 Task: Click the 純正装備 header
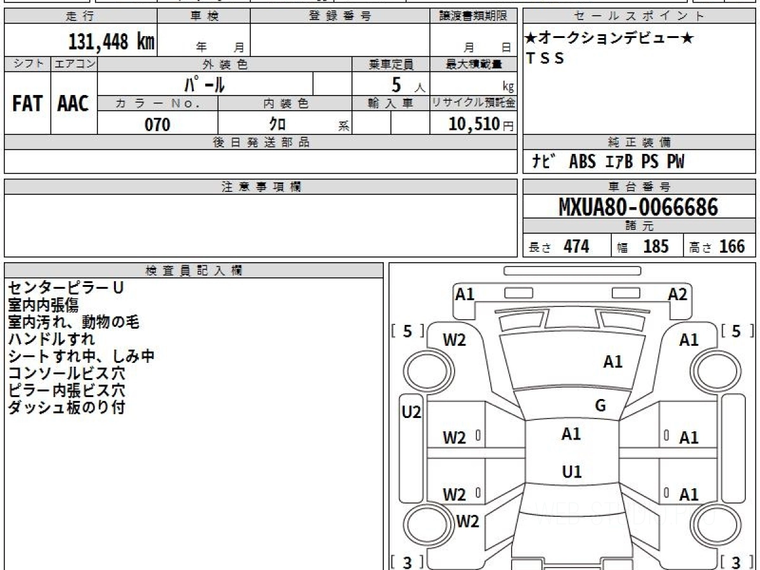coord(640,142)
